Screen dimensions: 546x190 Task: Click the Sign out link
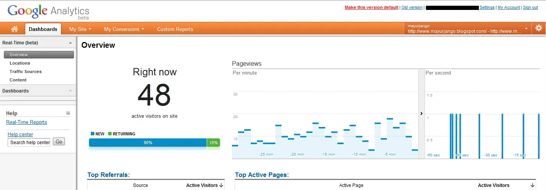point(530,7)
